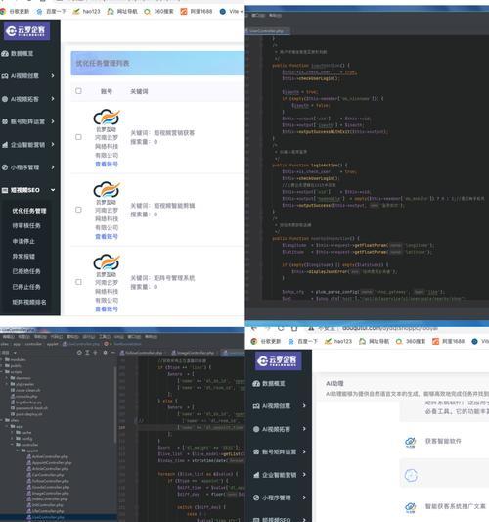Click AI视频拓客 icon in bottom-right browser sidebar
The height and width of the screenshot is (522, 489).
click(256, 429)
